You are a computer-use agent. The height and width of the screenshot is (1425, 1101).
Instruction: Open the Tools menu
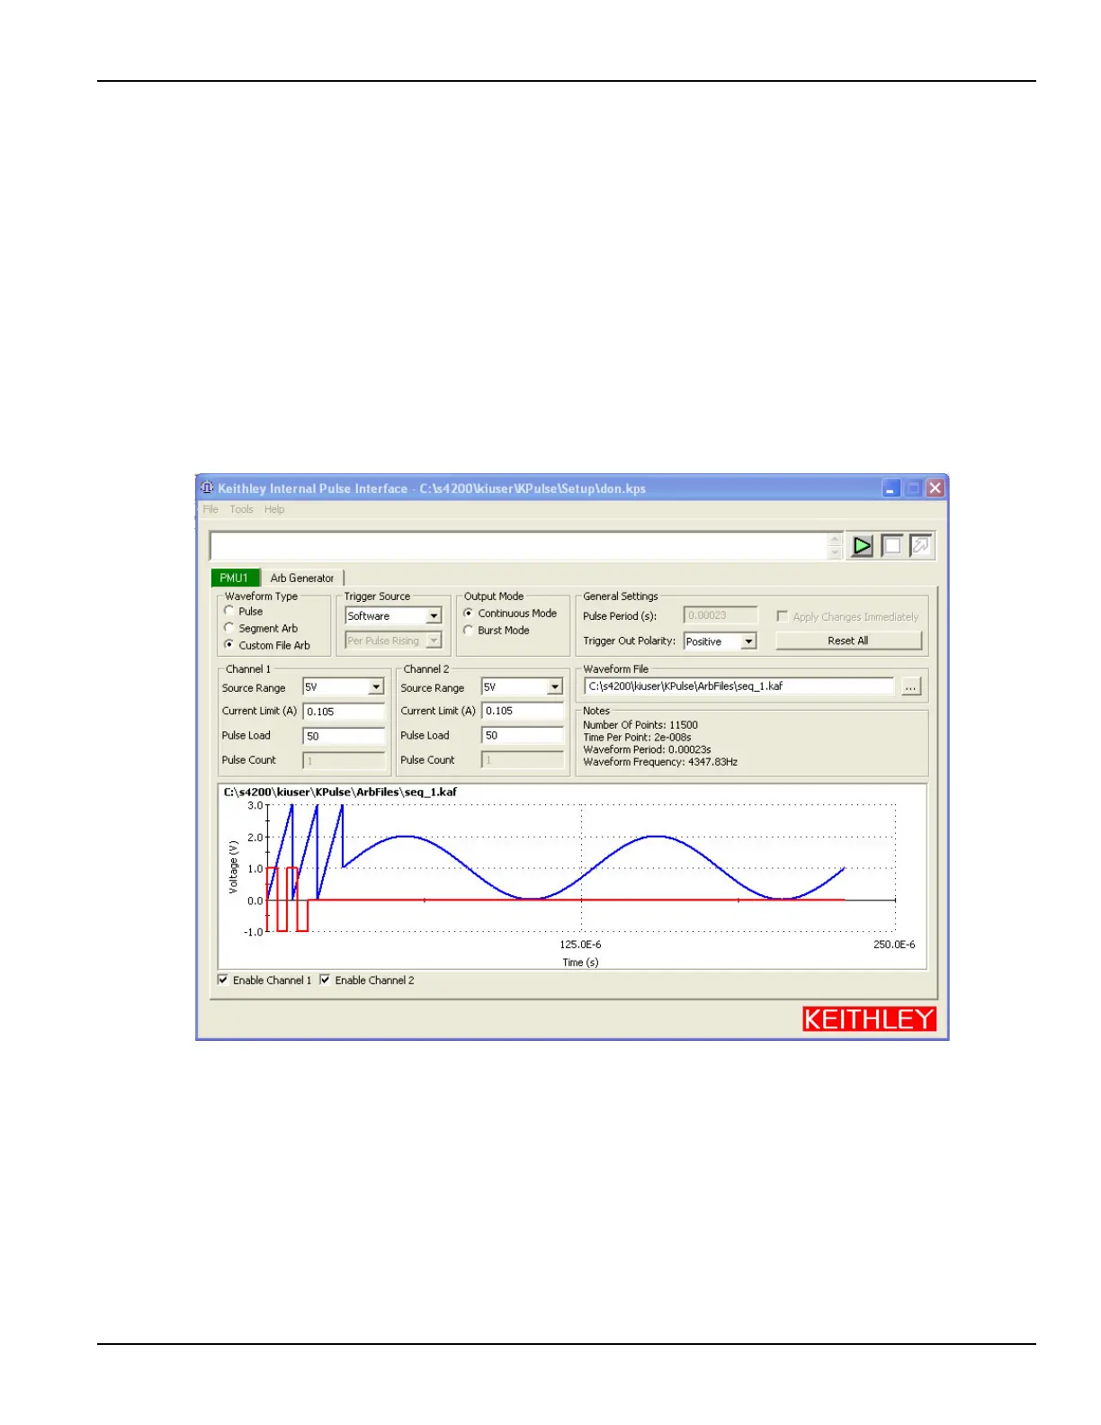click(x=241, y=509)
